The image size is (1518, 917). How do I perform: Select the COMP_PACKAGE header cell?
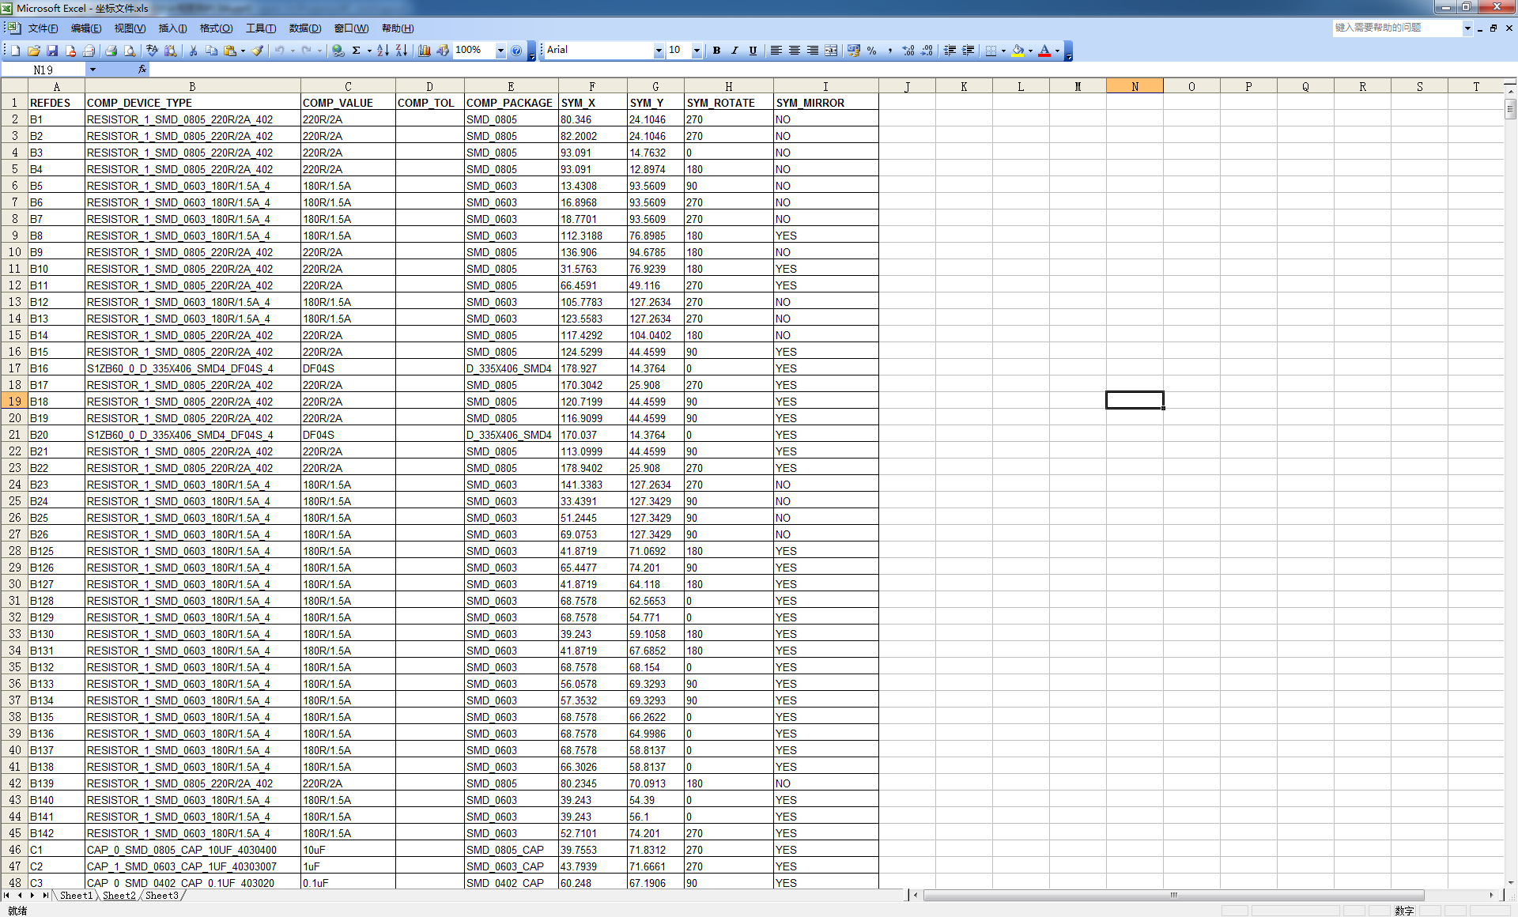click(x=511, y=103)
